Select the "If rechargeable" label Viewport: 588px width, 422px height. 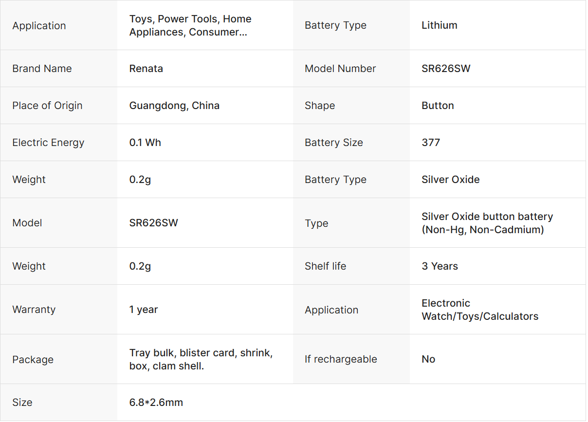pyautogui.click(x=341, y=359)
